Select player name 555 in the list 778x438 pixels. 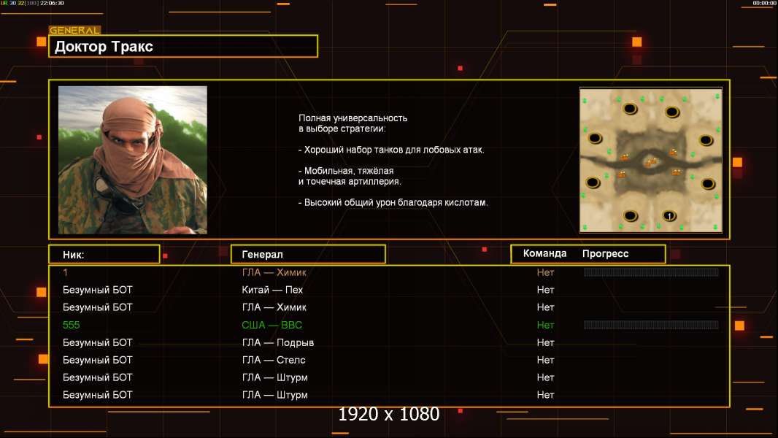[71, 325]
